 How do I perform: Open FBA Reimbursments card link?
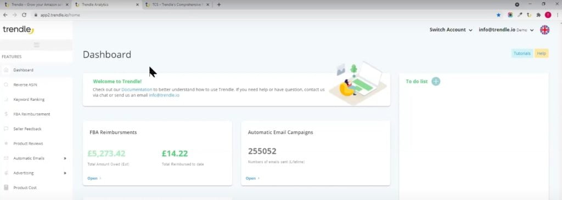click(94, 178)
